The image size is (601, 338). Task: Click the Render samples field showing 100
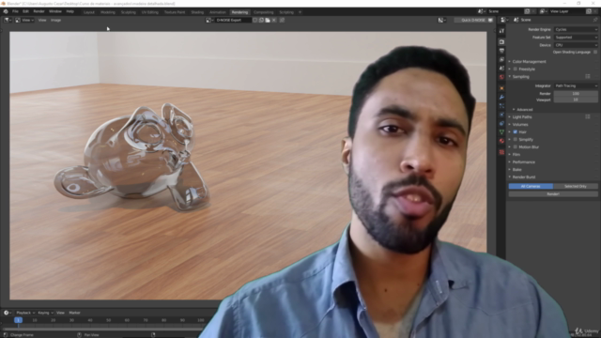[x=576, y=94]
